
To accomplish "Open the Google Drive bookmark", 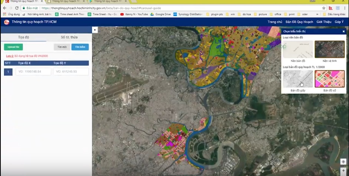I will point(161,14).
